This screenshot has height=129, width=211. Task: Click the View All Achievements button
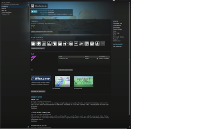[38, 48]
